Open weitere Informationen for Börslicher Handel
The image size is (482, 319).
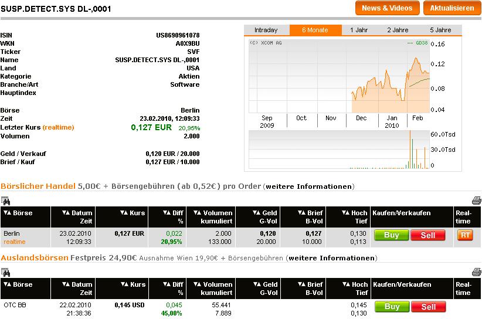tap(308, 186)
